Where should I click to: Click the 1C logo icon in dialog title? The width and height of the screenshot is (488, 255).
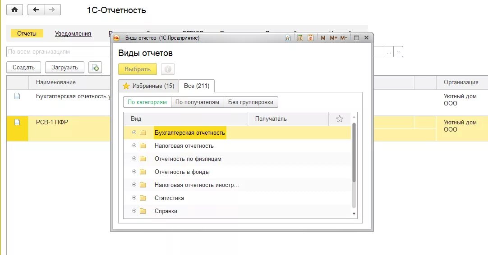tap(116, 38)
